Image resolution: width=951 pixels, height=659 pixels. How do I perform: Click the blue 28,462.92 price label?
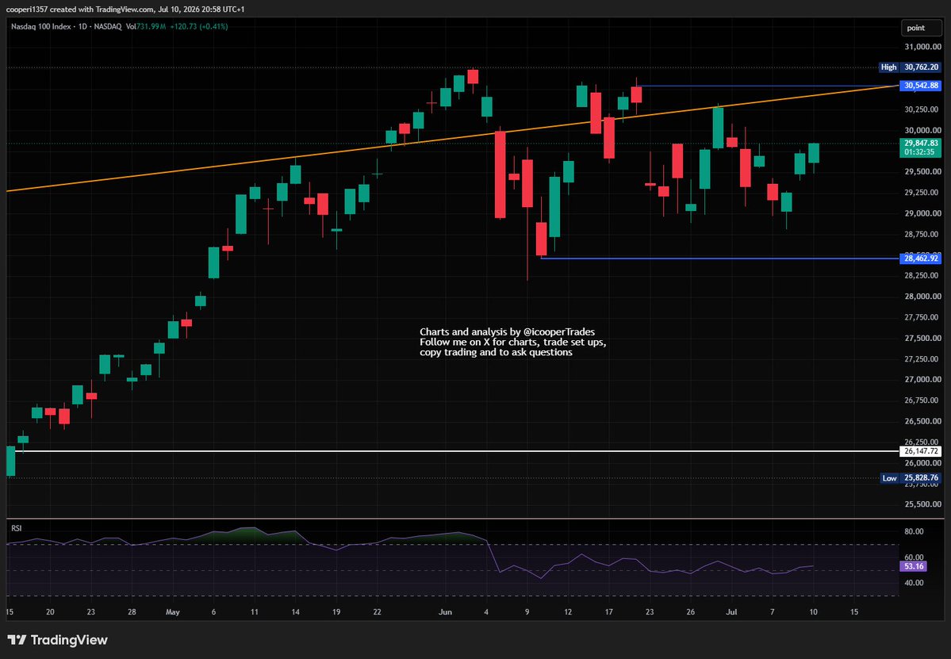[x=922, y=259]
